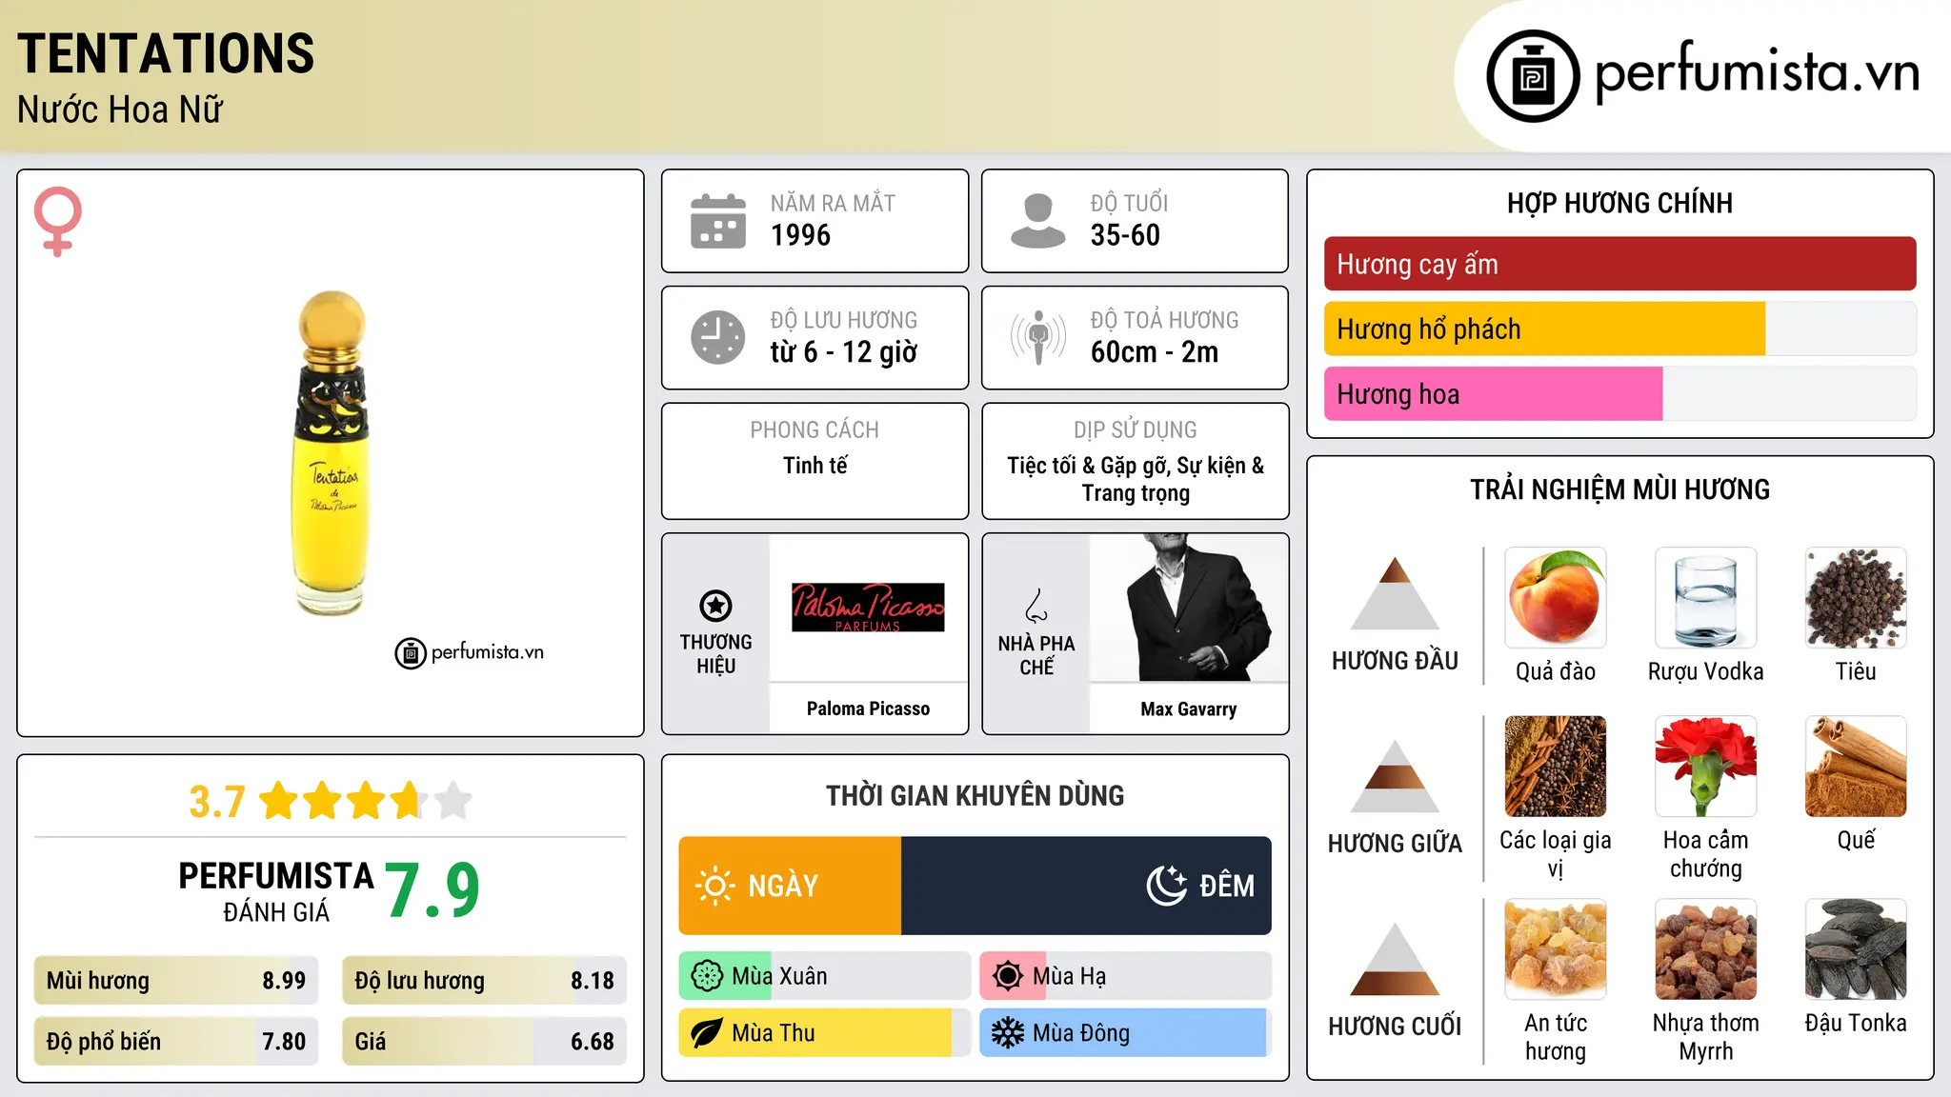Image resolution: width=1951 pixels, height=1097 pixels.
Task: Open the Max Gavarry perfumer name link
Action: [x=1189, y=708]
